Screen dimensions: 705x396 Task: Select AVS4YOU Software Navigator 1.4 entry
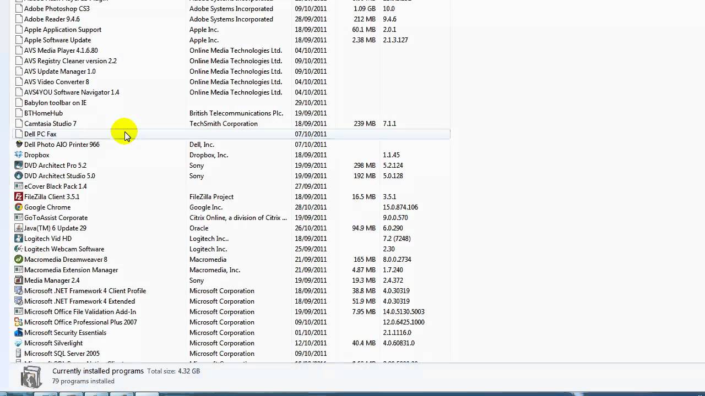pos(72,92)
